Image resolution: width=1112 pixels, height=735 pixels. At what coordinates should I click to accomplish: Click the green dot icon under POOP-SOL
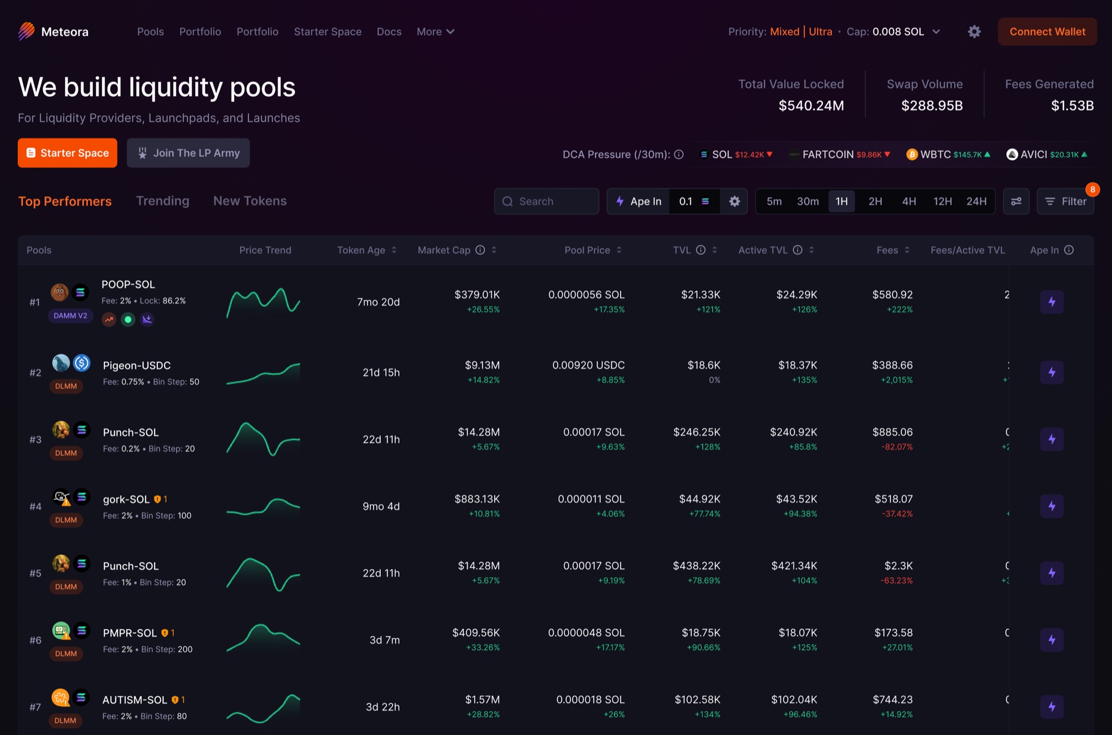click(128, 320)
